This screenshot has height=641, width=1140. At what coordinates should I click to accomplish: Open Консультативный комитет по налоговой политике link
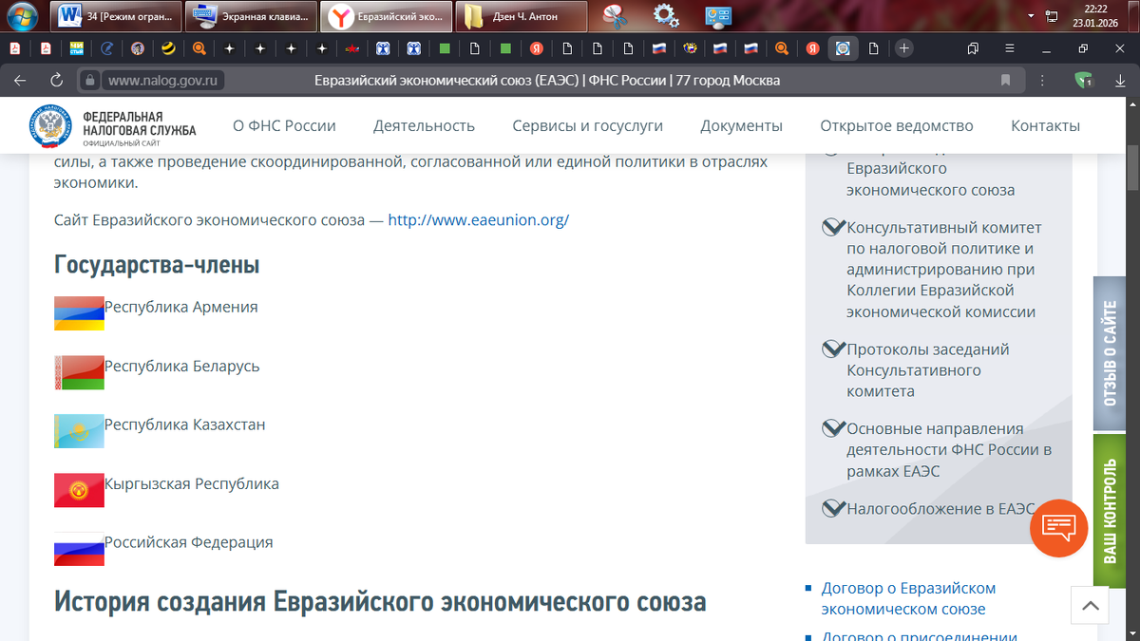pos(944,270)
